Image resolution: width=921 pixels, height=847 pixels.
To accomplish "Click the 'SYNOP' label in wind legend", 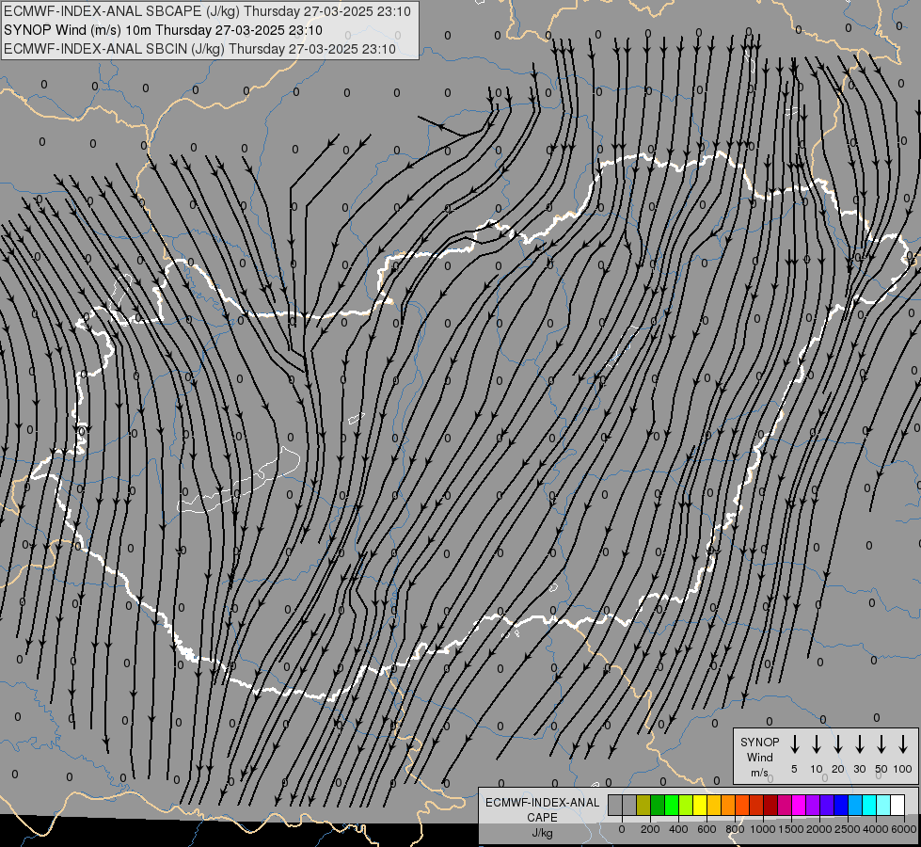I will (x=759, y=742).
